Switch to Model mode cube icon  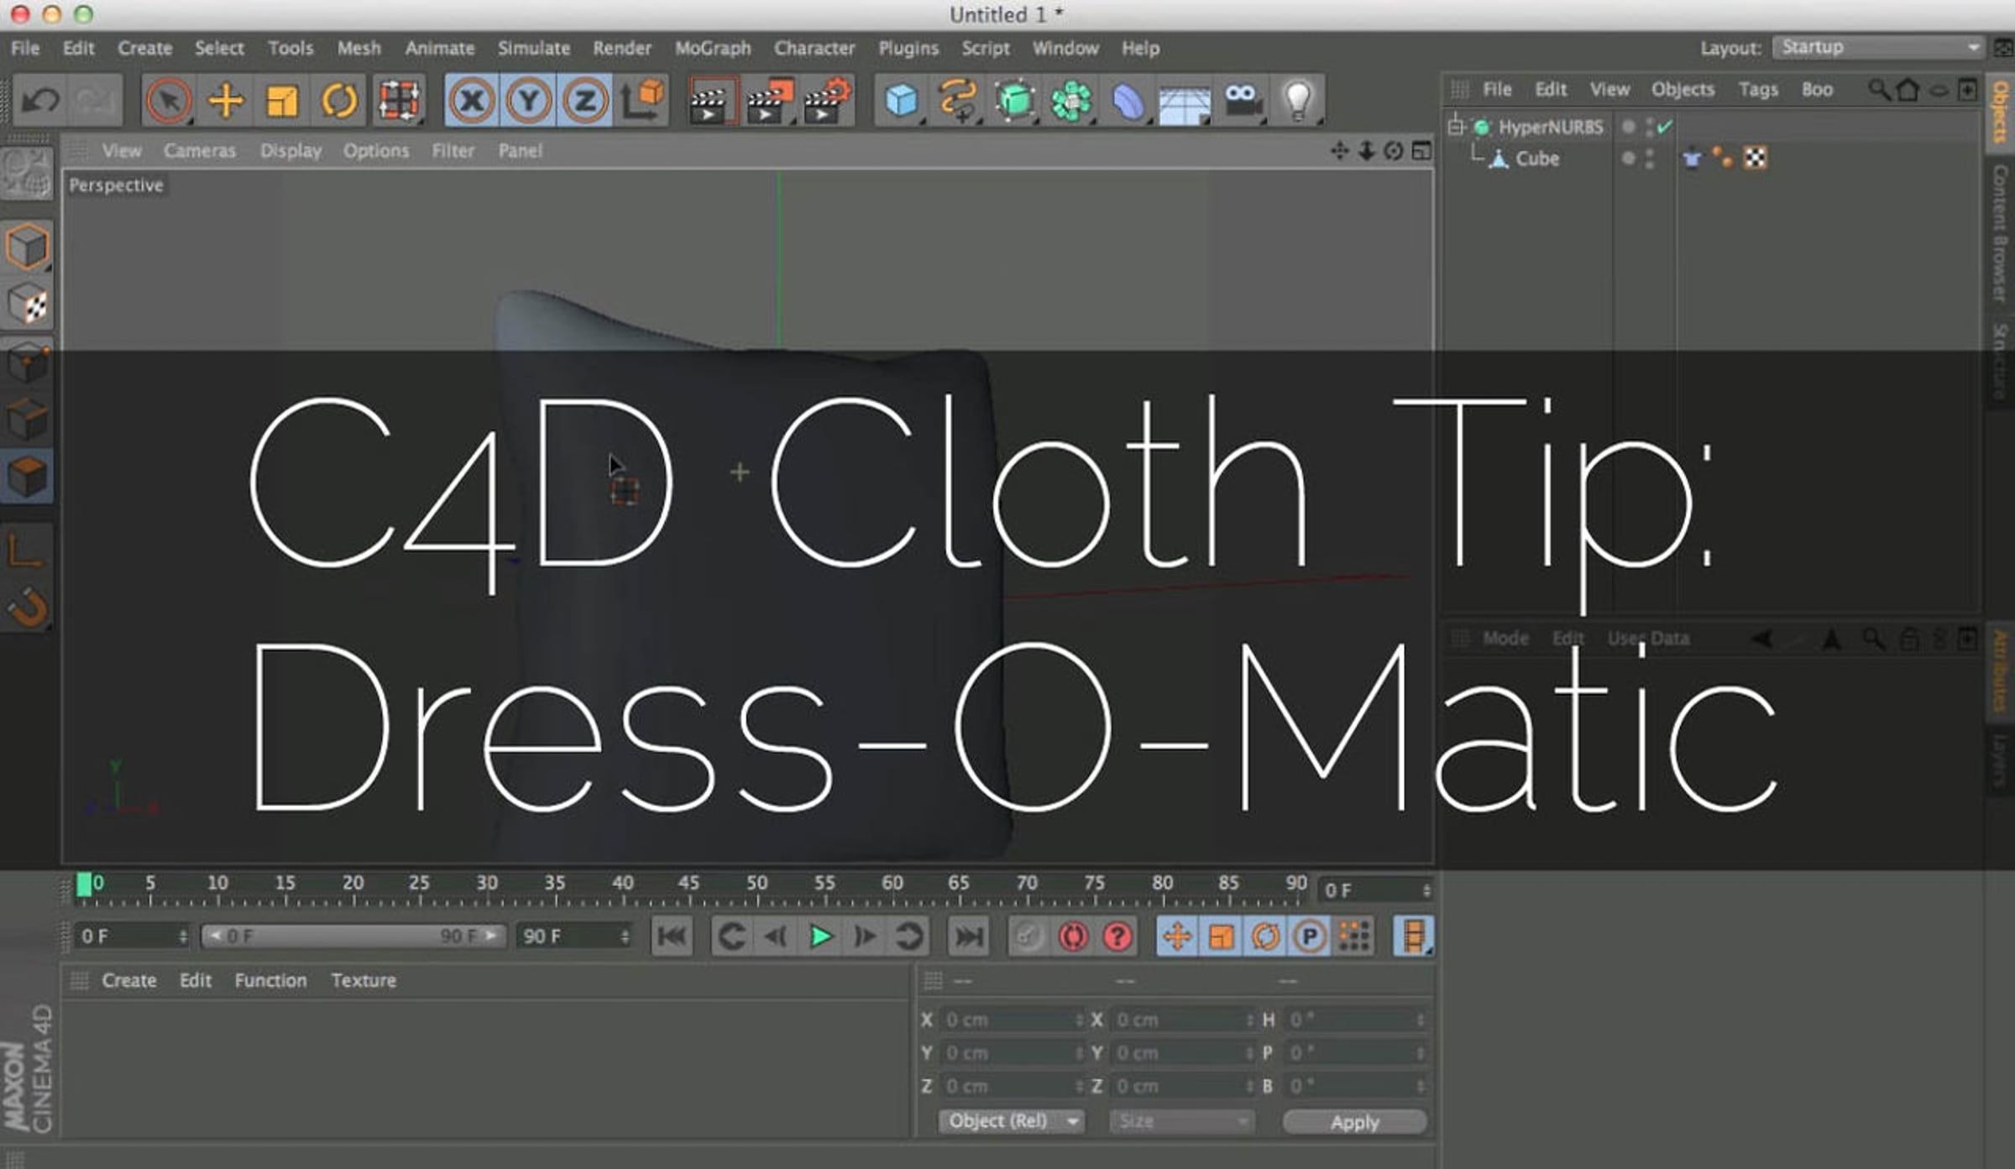(x=28, y=248)
